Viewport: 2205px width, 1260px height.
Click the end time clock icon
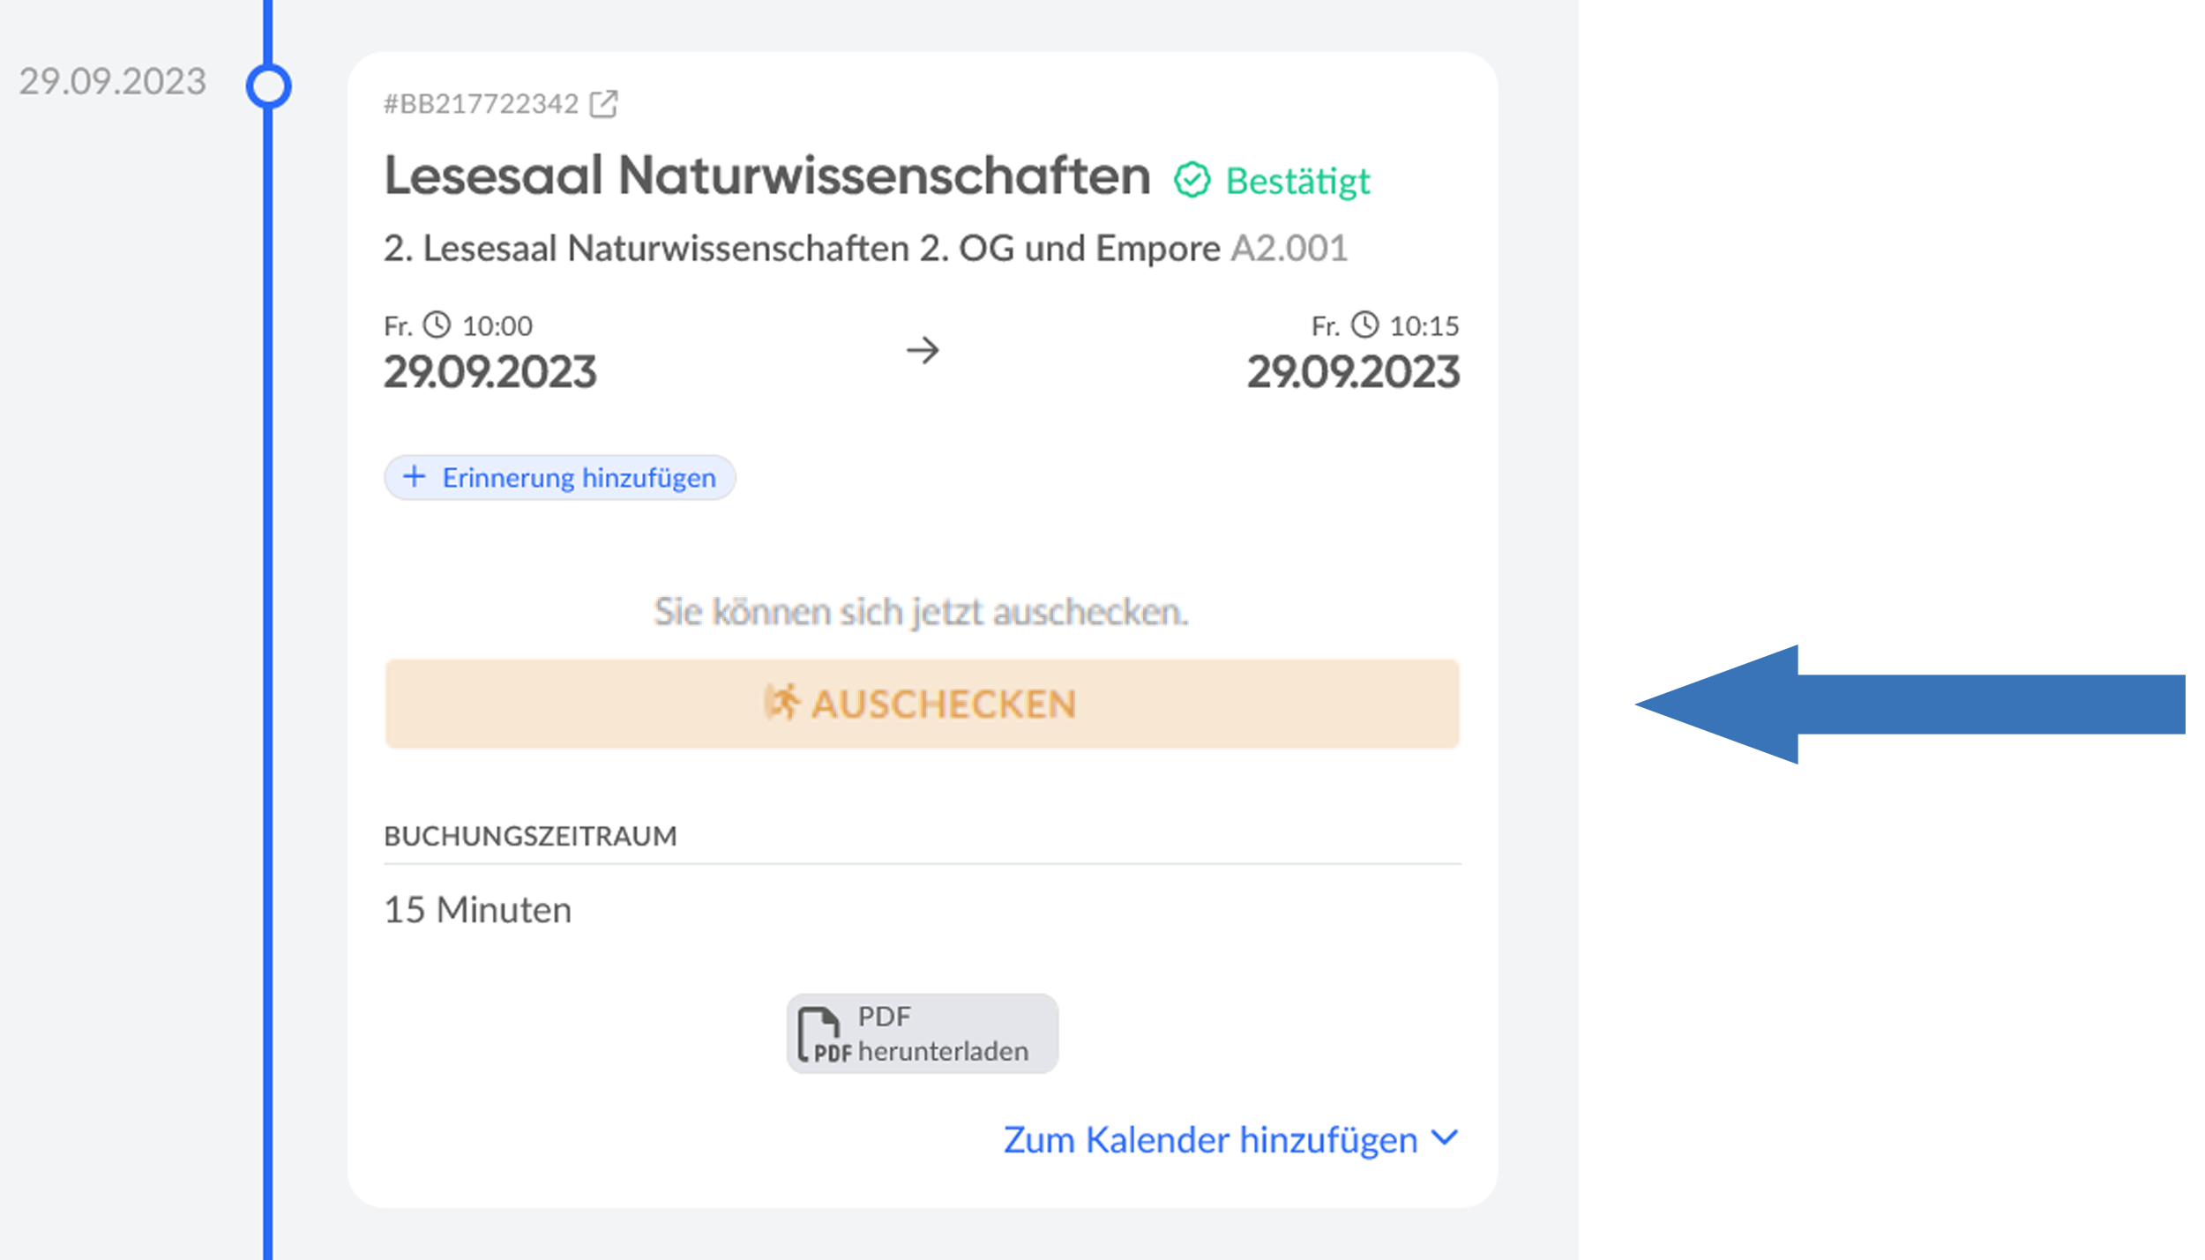1364,324
